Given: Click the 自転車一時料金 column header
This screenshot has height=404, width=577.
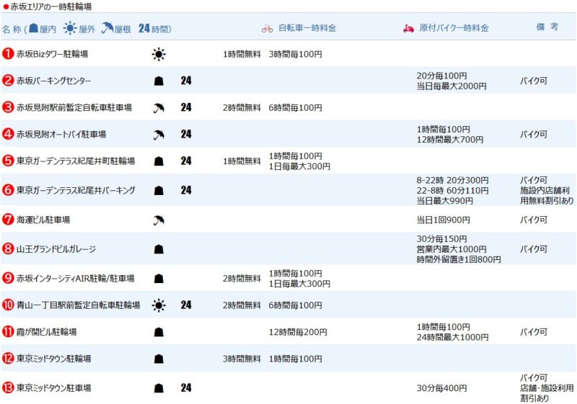Looking at the screenshot, I should 307,28.
